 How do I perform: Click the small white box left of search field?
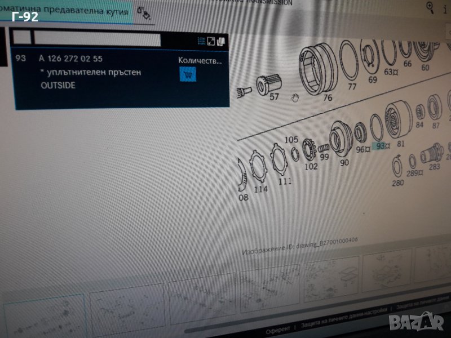22,38
